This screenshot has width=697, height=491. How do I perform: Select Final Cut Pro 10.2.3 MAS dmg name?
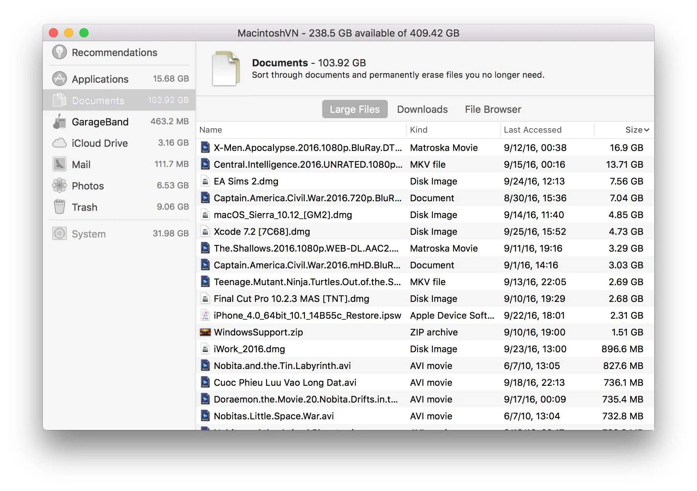[291, 298]
